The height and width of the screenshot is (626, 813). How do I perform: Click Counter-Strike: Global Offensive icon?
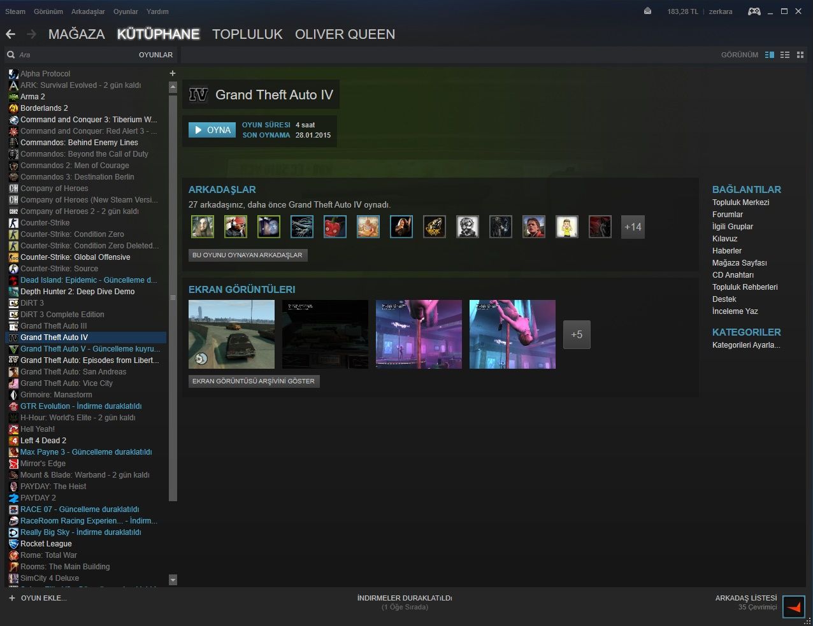[13, 257]
